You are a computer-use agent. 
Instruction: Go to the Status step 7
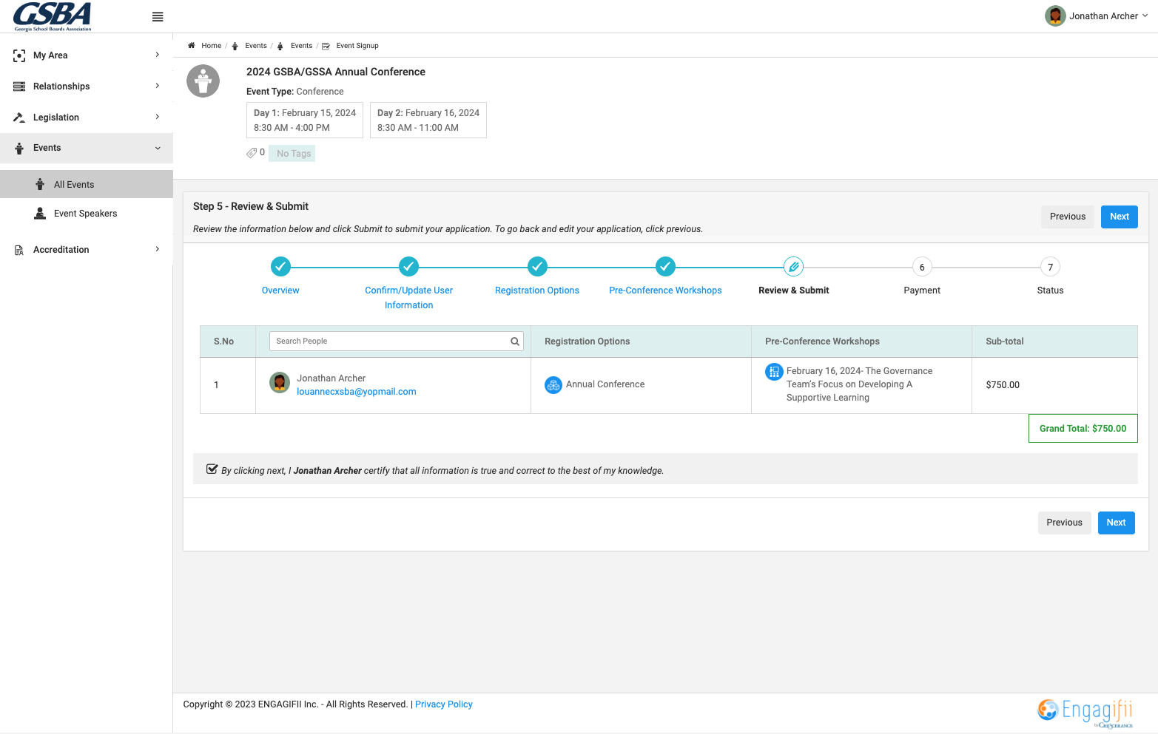tap(1050, 267)
